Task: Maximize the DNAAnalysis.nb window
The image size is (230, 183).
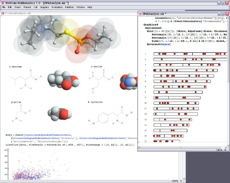Action: pyautogui.click(x=223, y=14)
